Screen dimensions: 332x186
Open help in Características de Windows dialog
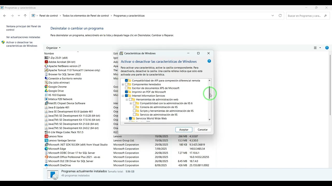209,61
